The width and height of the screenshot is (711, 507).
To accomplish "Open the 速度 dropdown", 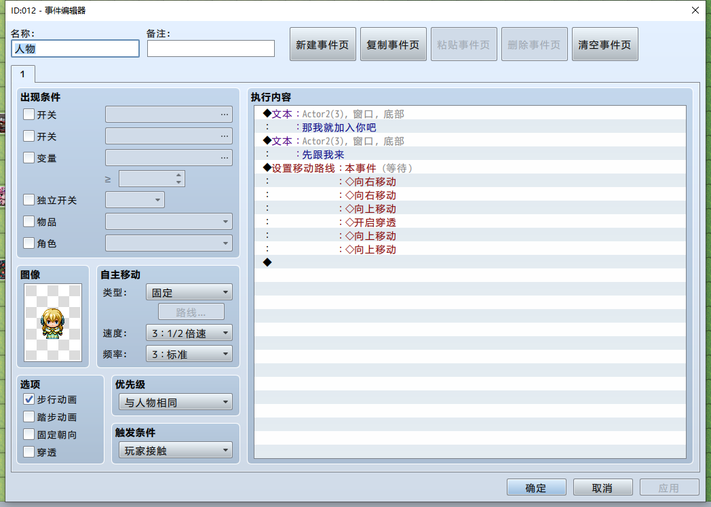I will pos(189,333).
